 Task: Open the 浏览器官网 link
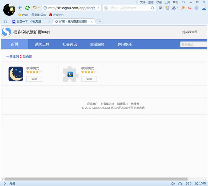[189, 32]
